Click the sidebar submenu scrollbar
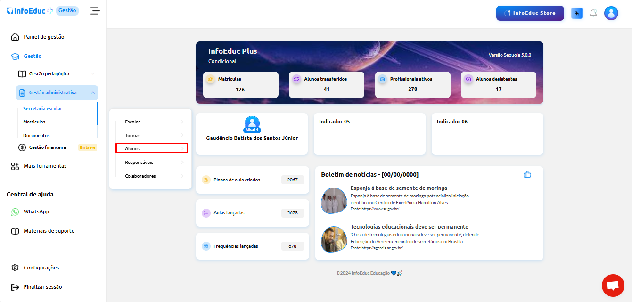Viewport: 632px width, 302px height. [x=98, y=114]
